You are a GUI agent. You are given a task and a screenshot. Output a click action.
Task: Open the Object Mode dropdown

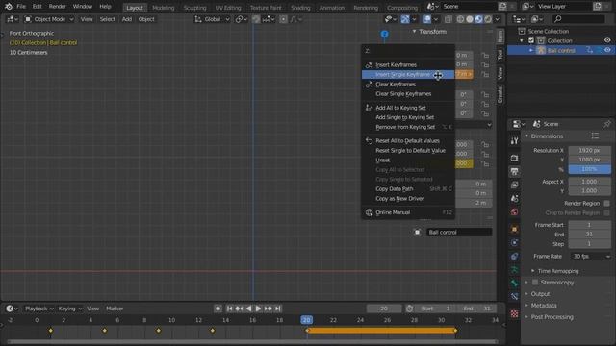coord(49,19)
